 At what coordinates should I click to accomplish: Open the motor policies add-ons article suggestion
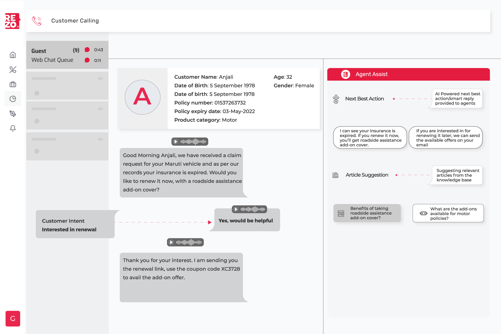tap(448, 213)
